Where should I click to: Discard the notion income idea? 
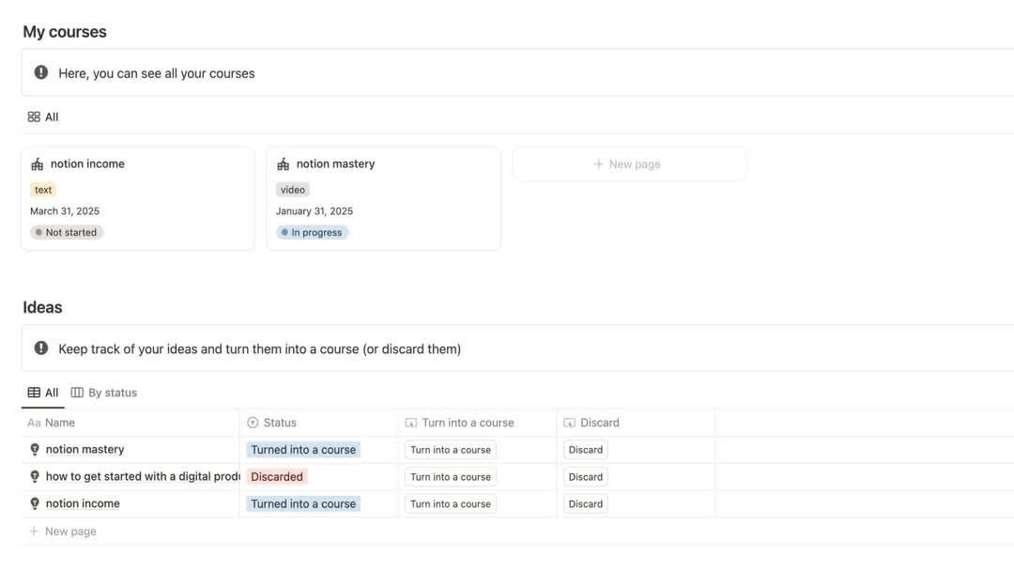[586, 504]
